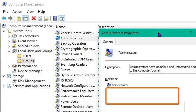196x112 pixels.
Task: Click the Forward arrow toolbar icon
Action: click(10, 19)
